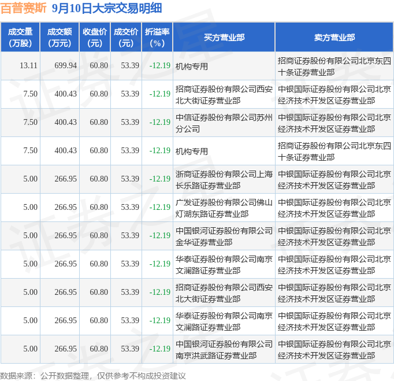The height and width of the screenshot is (381, 394).
Task: Click seller 中银国际证券 in the 南京洪武路 row
Action: (334, 350)
